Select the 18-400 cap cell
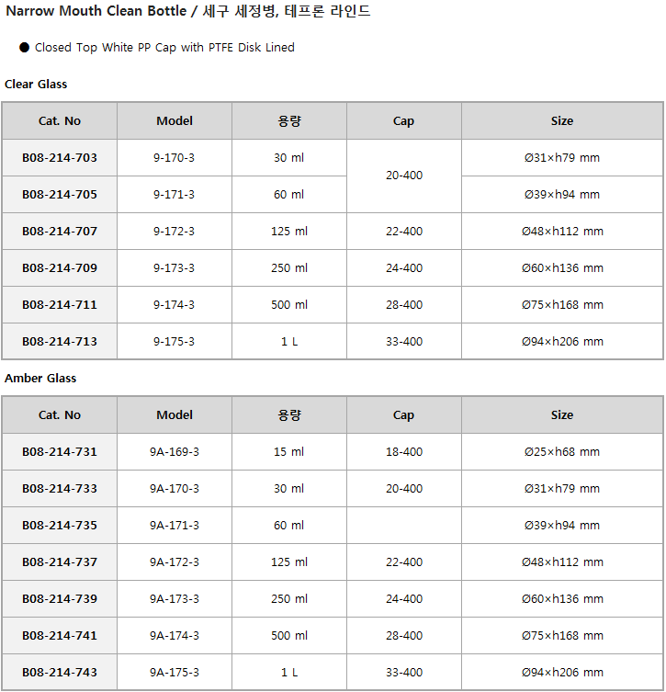Image resolution: width=666 pixels, height=692 pixels. [404, 451]
